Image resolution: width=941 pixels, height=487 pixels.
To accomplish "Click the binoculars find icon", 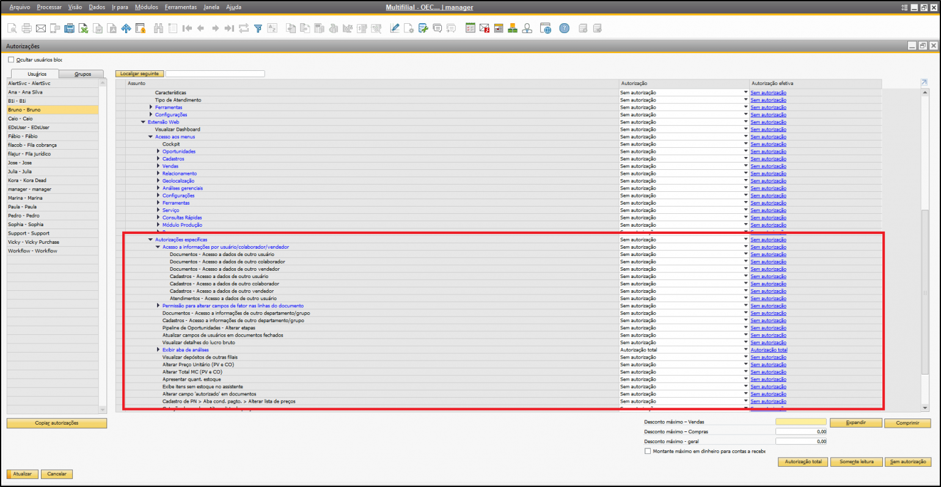I will pos(158,28).
